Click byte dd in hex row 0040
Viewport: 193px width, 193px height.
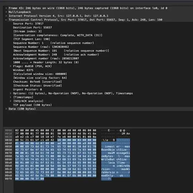coord(37,143)
